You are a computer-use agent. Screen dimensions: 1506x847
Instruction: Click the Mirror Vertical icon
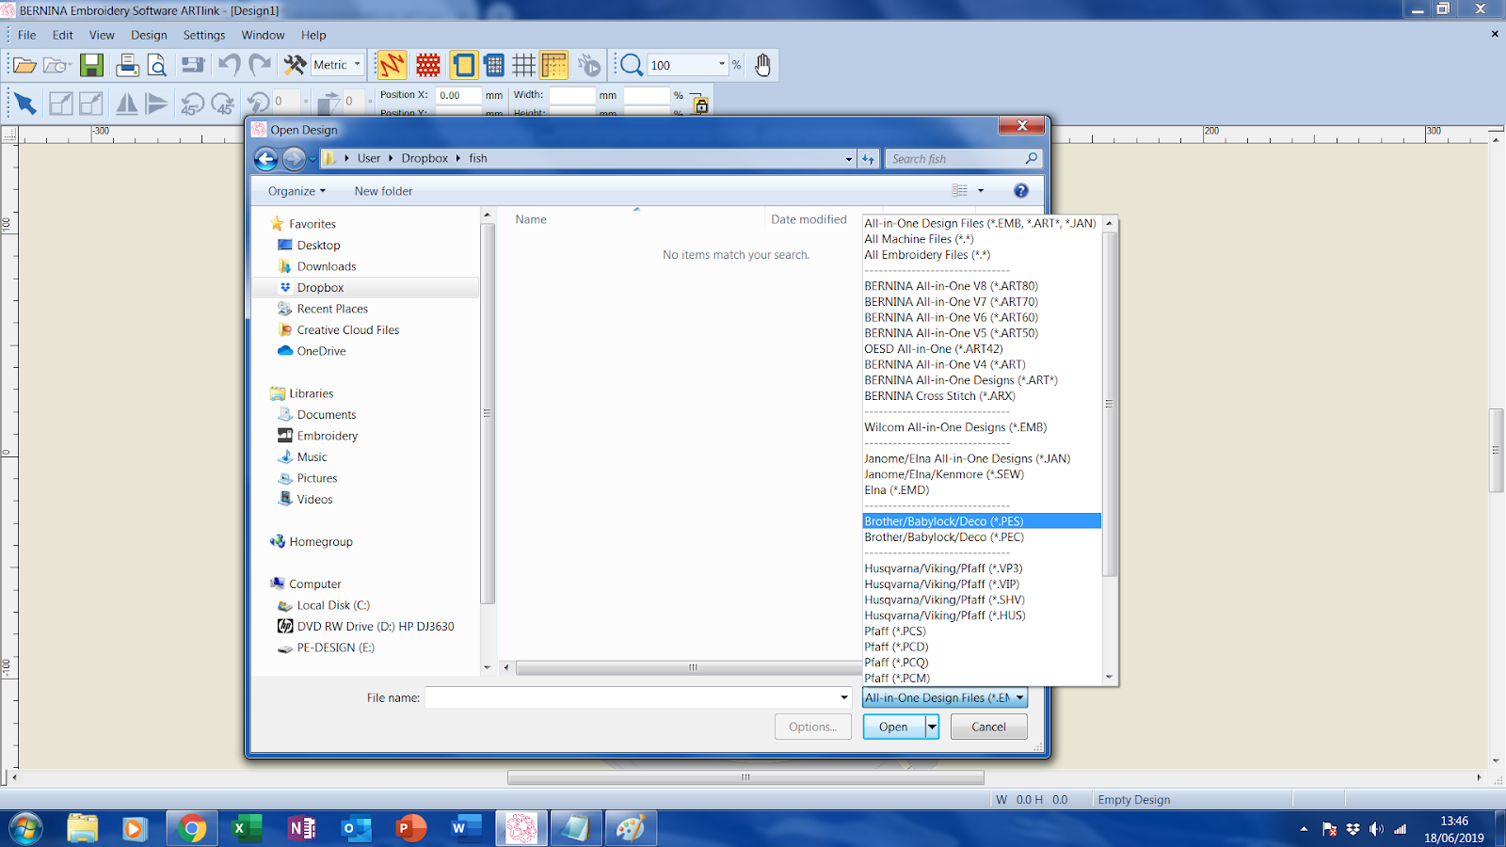[x=157, y=103]
